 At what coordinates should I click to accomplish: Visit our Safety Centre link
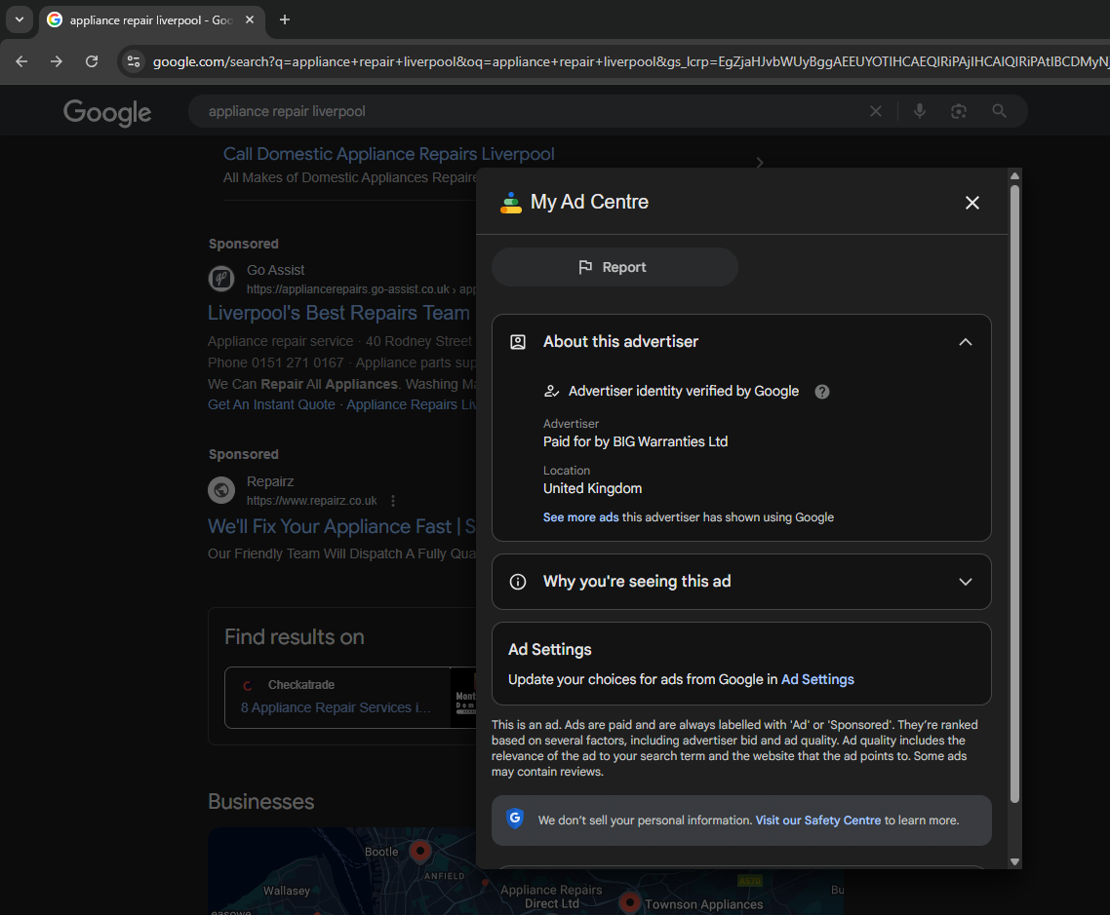click(817, 820)
